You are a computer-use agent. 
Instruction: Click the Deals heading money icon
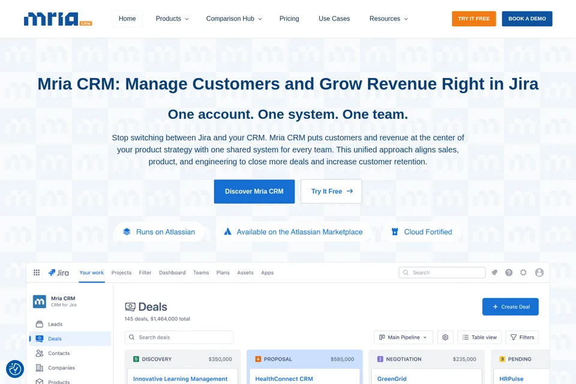(130, 307)
